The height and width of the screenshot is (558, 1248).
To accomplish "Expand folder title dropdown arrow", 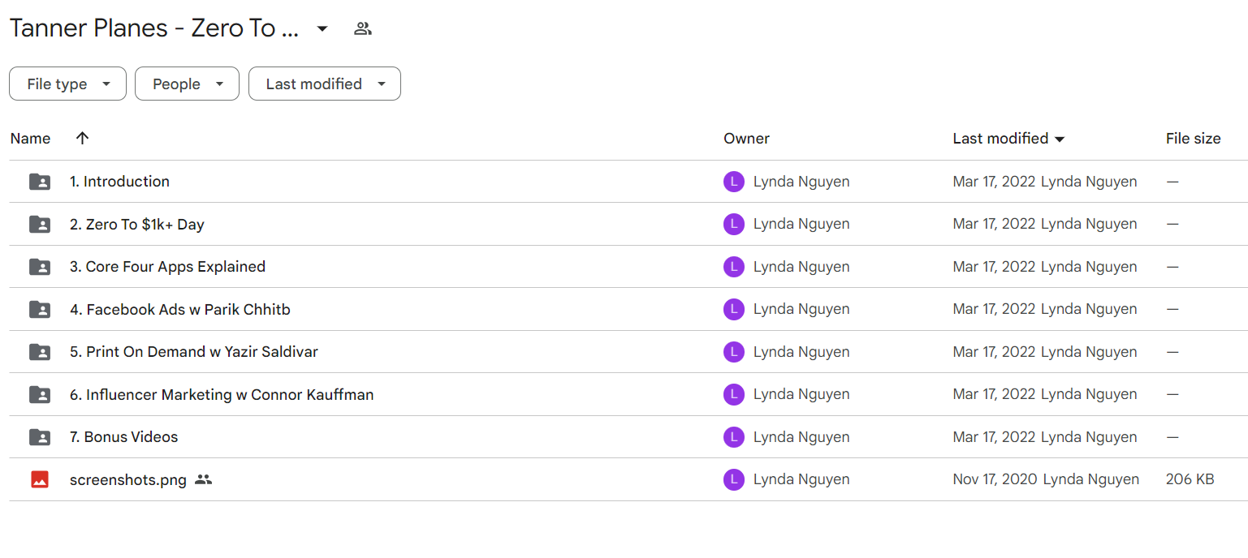I will (x=322, y=29).
